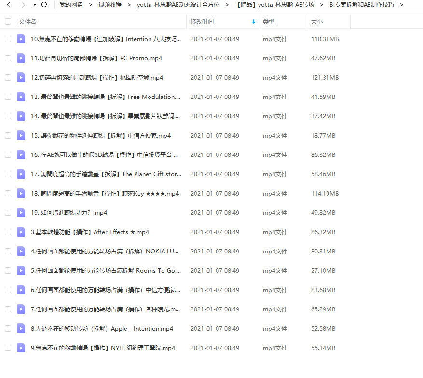Expand the chevron after B.专案拆解和AE制作技巧 breadcrumb
The width and height of the screenshot is (423, 378).
click(401, 5)
